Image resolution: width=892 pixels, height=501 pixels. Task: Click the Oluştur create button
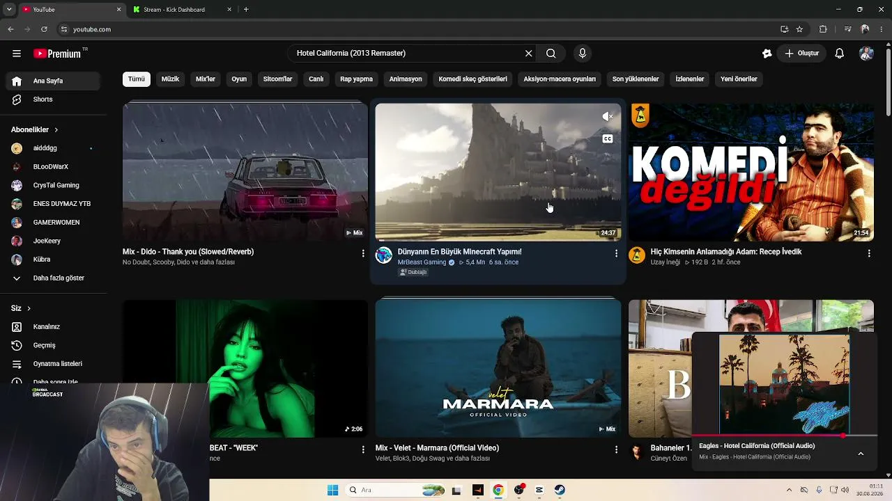coord(801,54)
